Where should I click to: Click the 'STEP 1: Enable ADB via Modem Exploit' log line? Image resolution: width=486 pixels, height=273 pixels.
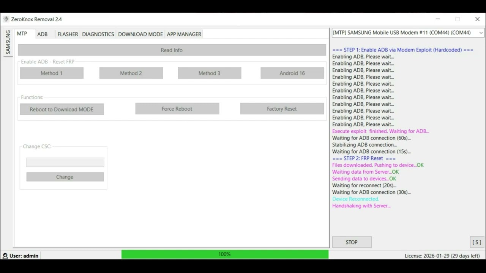(403, 50)
